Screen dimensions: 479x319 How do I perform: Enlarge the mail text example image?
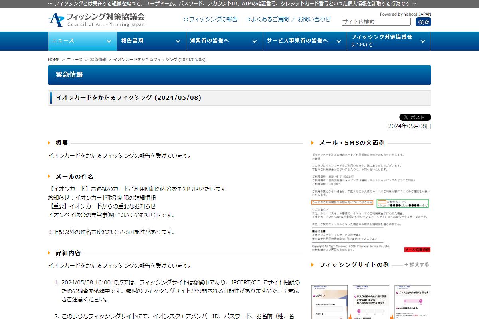pyautogui.click(x=371, y=202)
